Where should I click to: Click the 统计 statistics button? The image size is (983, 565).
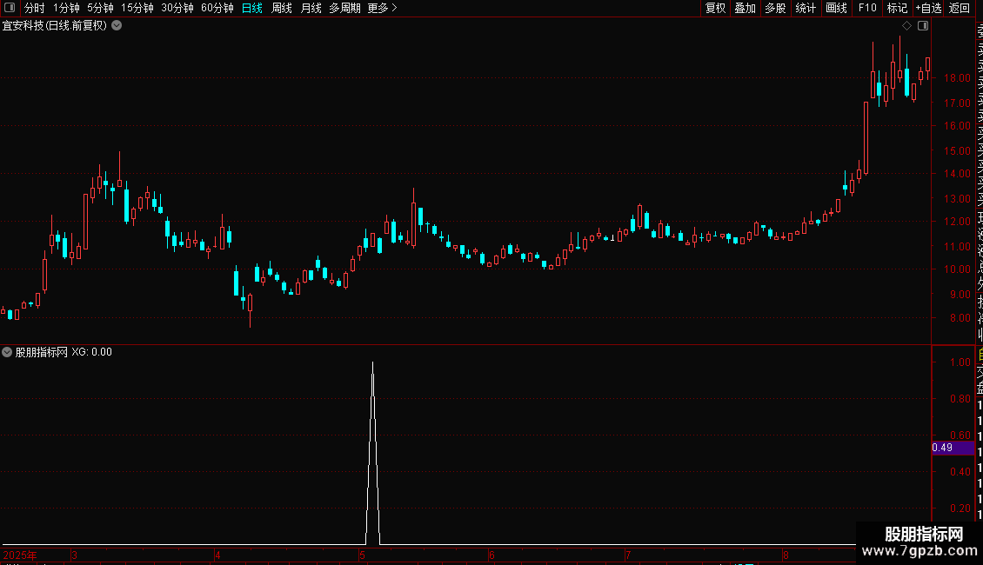[806, 8]
